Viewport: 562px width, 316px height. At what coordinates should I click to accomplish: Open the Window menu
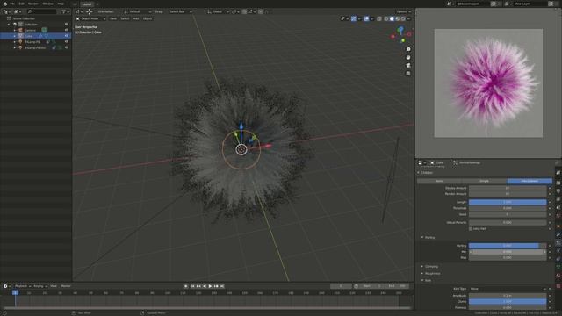coord(48,4)
